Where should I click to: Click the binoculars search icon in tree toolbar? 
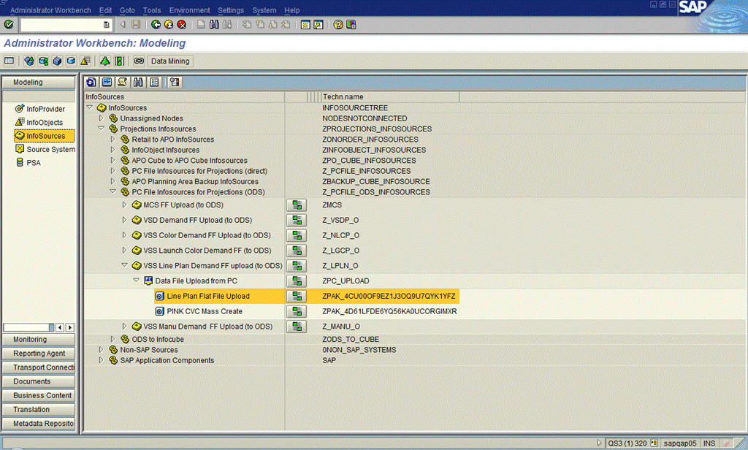pos(138,82)
